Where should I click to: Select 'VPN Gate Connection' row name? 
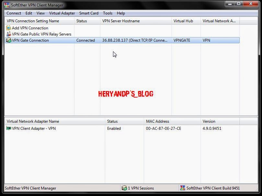[x=30, y=40]
